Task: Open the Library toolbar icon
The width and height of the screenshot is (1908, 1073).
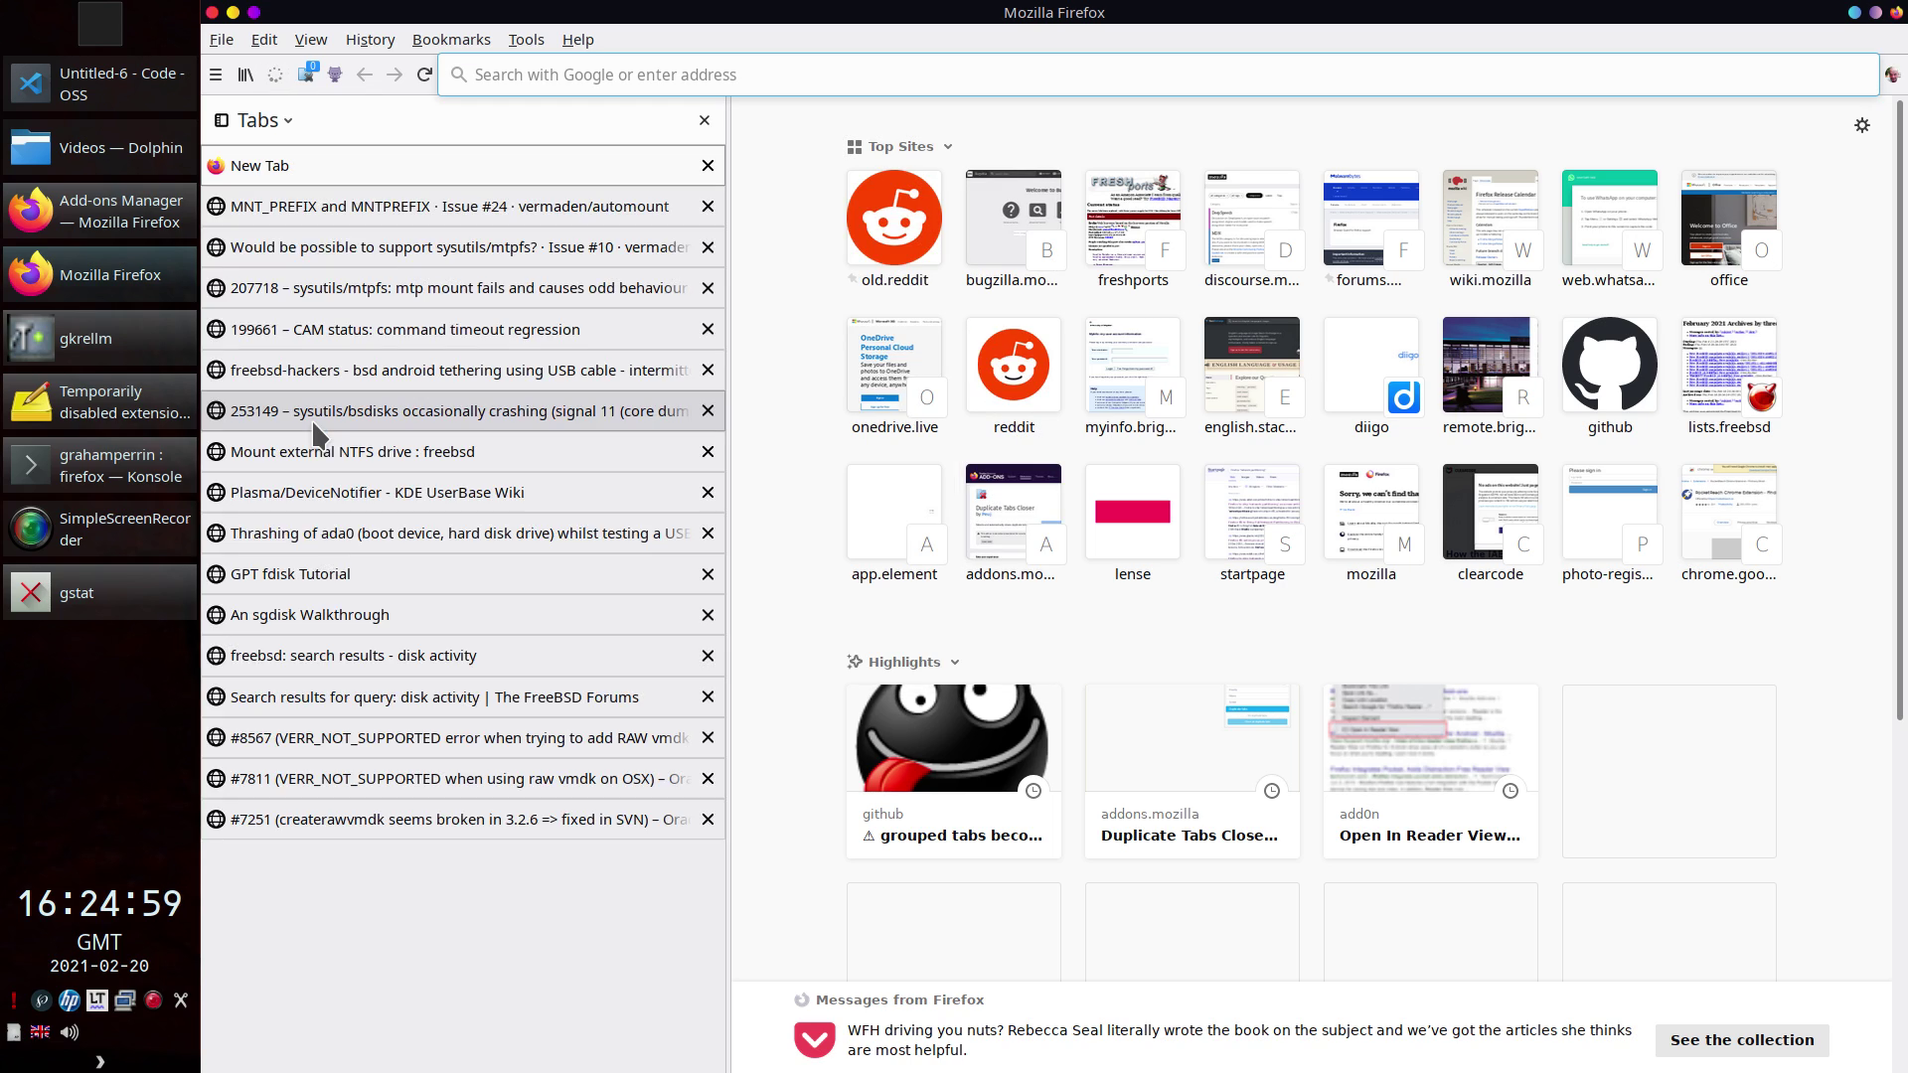Action: point(245,75)
